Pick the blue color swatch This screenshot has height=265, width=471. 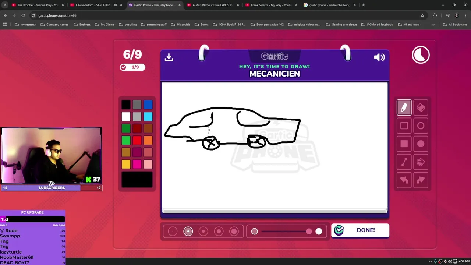click(148, 105)
